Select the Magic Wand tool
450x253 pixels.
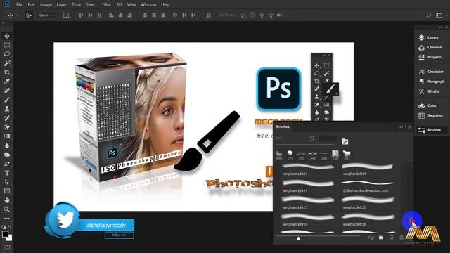(7, 63)
